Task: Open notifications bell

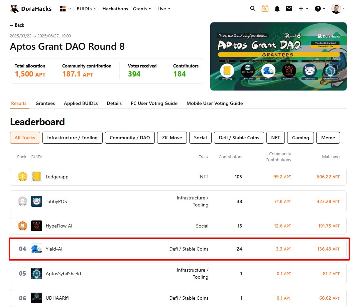Action: [x=277, y=9]
